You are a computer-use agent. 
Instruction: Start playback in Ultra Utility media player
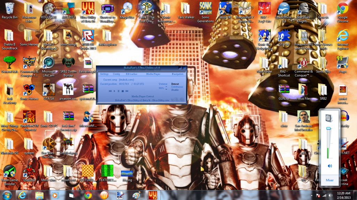(x=114, y=91)
